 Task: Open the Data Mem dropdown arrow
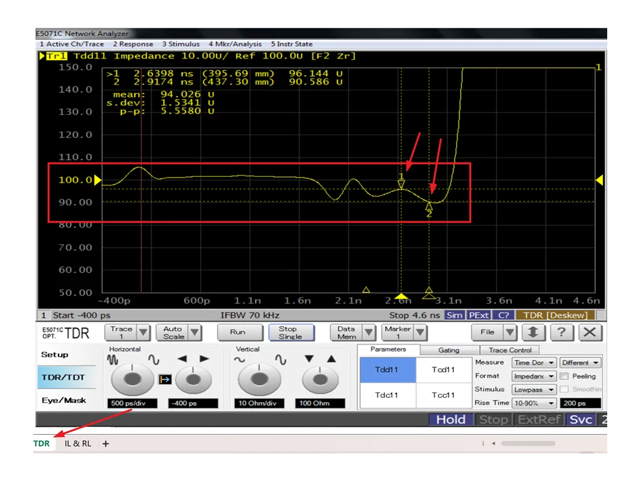[x=369, y=332]
